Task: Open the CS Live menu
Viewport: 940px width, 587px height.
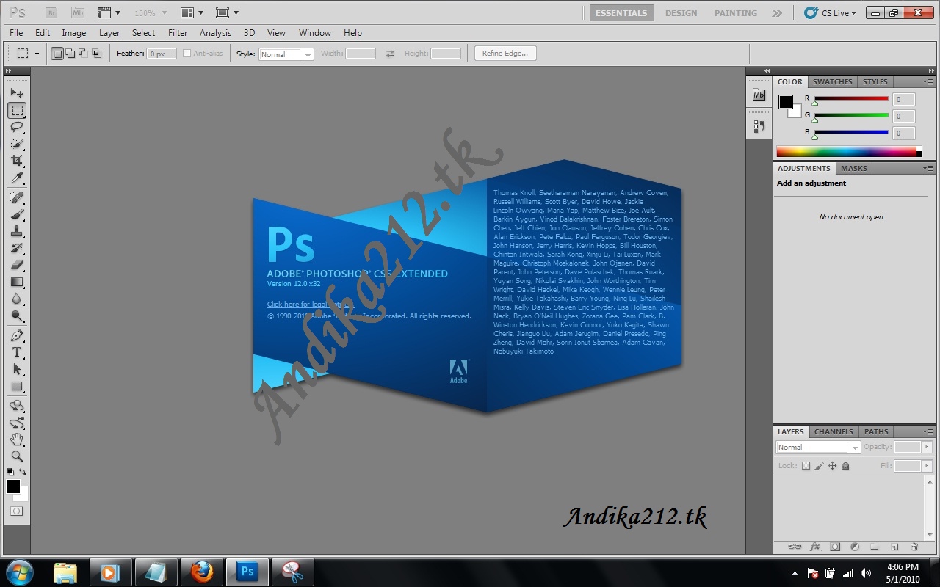Action: click(x=831, y=13)
